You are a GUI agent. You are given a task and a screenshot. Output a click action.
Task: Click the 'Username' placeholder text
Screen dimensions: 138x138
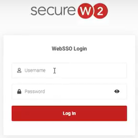click(x=35, y=70)
